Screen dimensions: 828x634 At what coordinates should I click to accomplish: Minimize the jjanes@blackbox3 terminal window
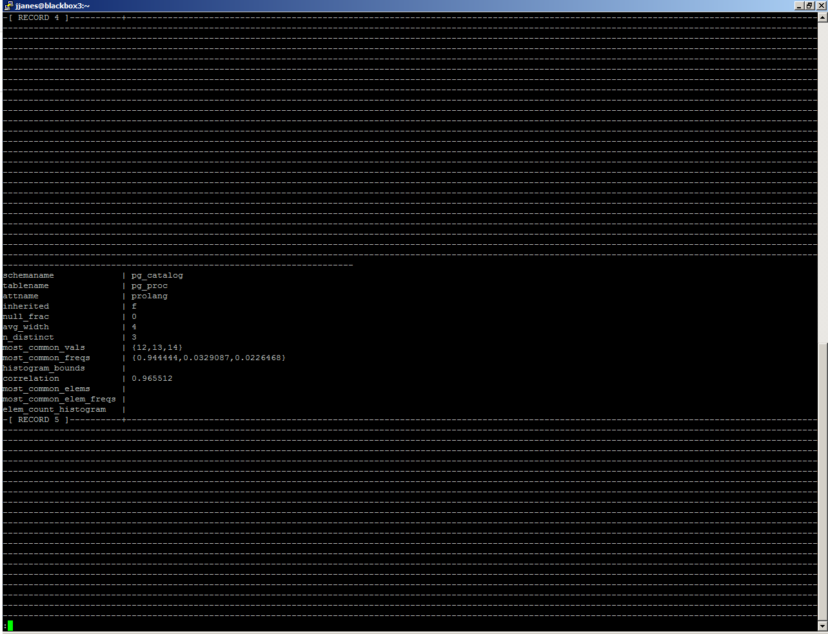[800, 6]
